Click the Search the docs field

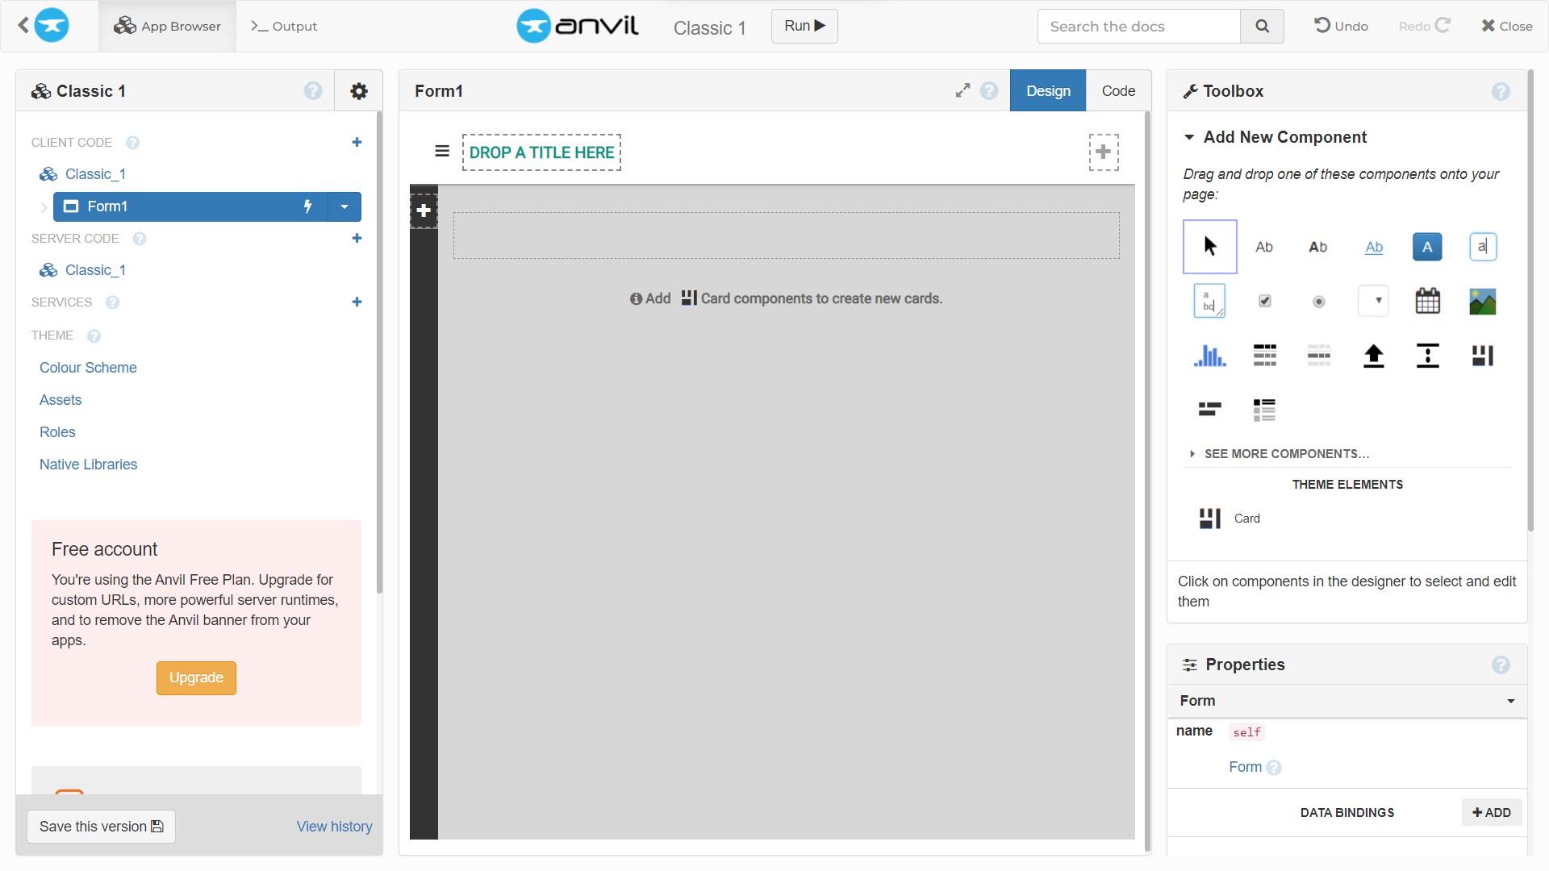point(1138,27)
